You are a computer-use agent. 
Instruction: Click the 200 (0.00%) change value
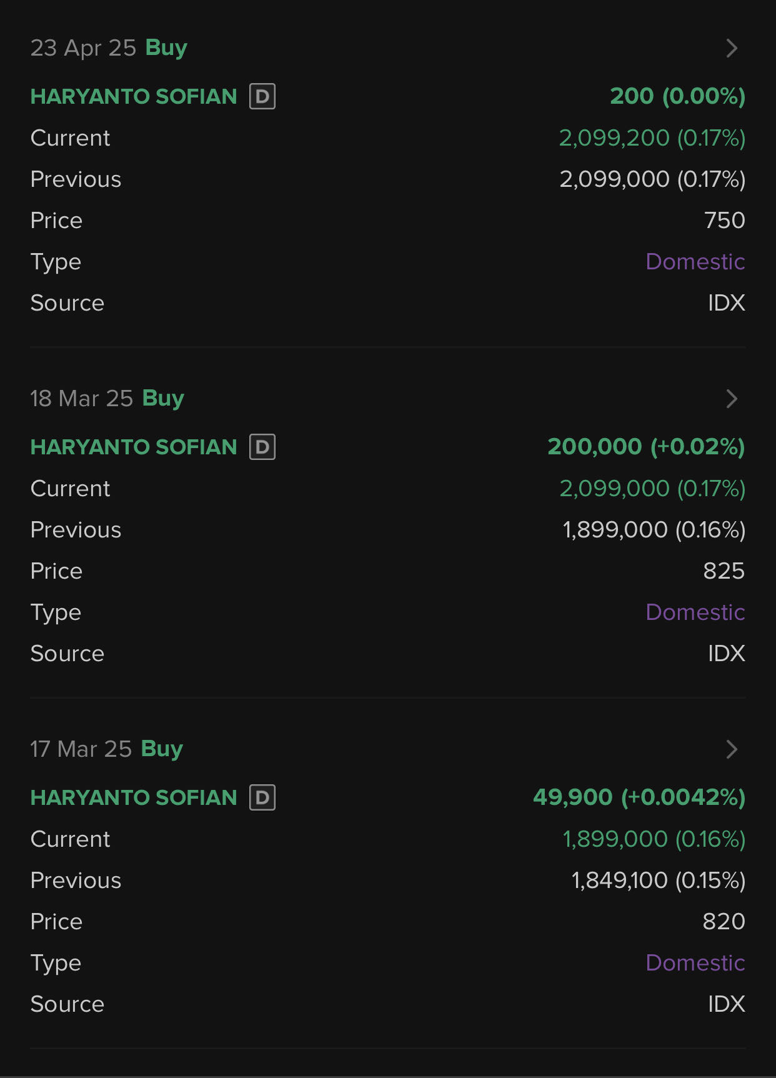tap(677, 96)
